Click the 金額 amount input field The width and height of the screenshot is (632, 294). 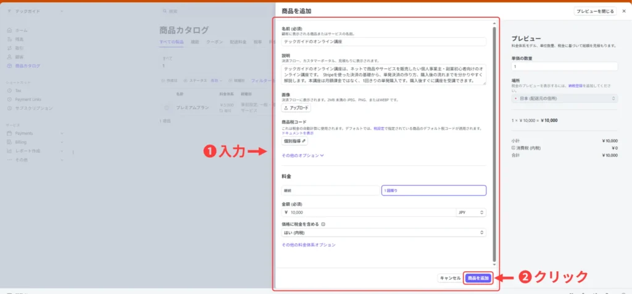[369, 212]
